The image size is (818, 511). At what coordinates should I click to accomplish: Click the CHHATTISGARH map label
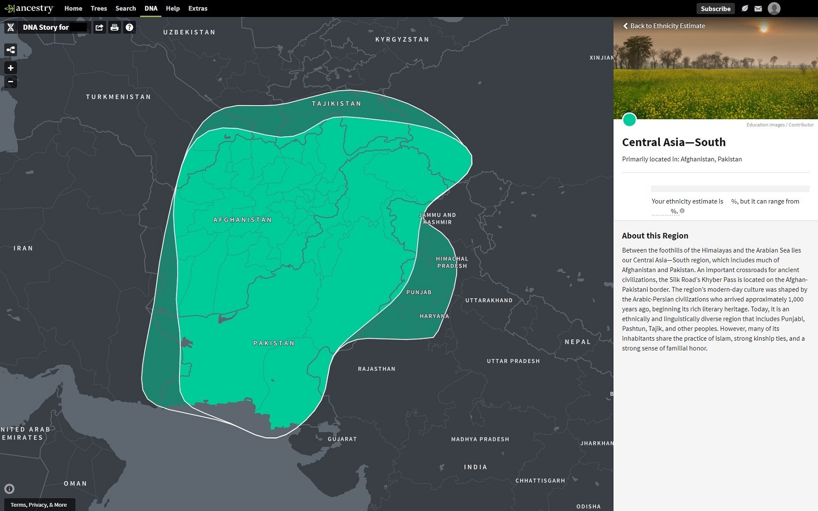coord(540,481)
